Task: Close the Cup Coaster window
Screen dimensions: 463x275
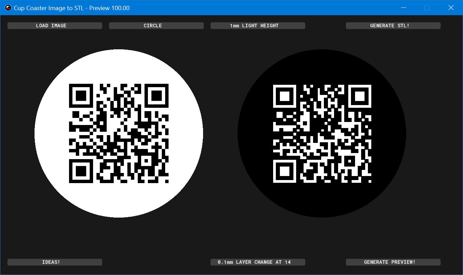Action: pyautogui.click(x=451, y=7)
